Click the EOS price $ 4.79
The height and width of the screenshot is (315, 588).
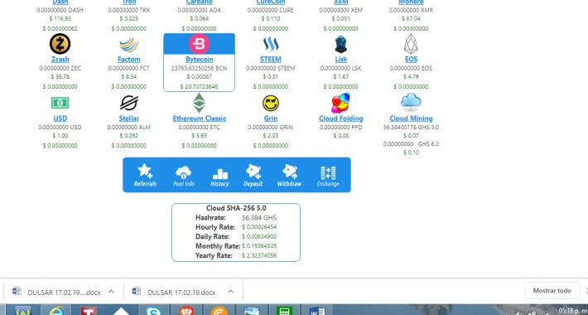(411, 76)
